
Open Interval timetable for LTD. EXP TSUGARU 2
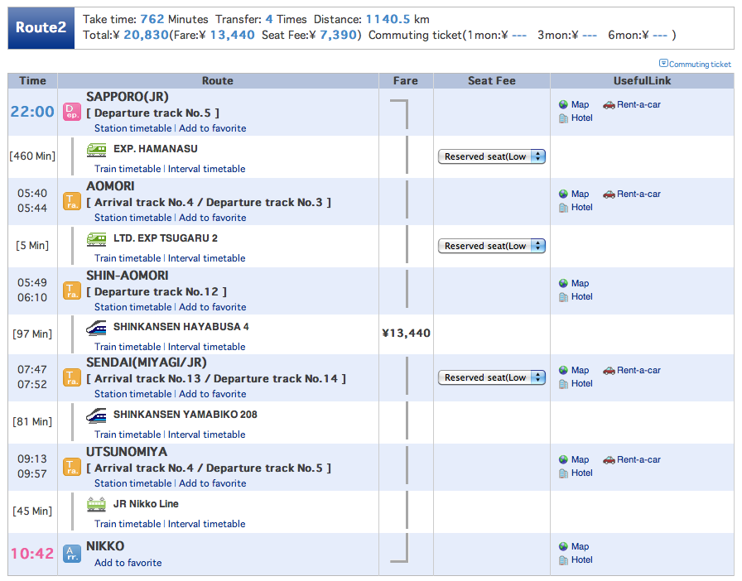pyautogui.click(x=207, y=258)
